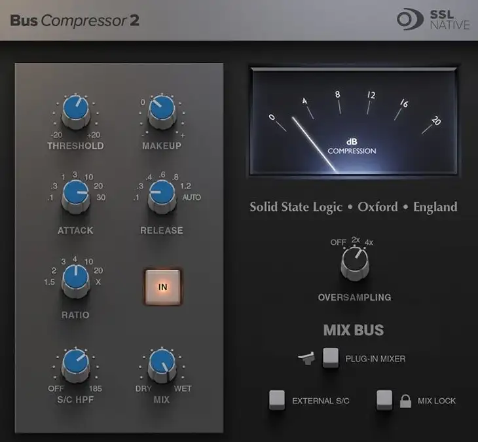The width and height of the screenshot is (478, 442).
Task: Select the 20 ratio value label
Action: [98, 270]
